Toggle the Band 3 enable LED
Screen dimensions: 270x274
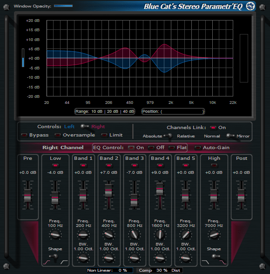(x=135, y=165)
